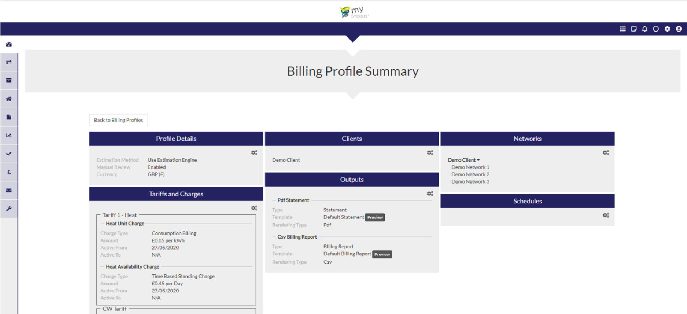The height and width of the screenshot is (314, 687).
Task: Click the circle status icon in the top bar
Action: [x=656, y=29]
